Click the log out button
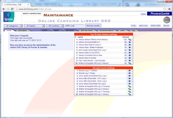Image resolution: width=173 pixels, height=118 pixels. pos(166,26)
